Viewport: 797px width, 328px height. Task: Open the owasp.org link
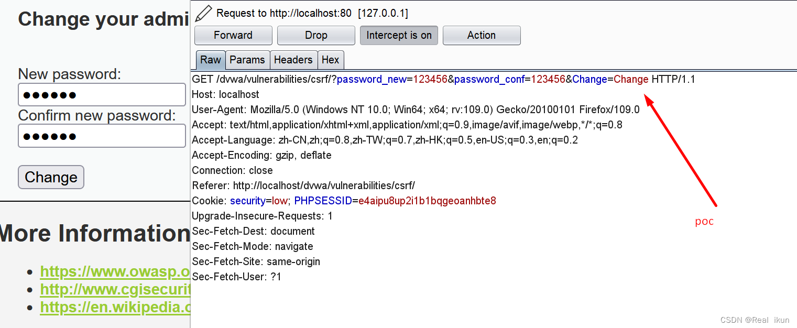pyautogui.click(x=115, y=271)
